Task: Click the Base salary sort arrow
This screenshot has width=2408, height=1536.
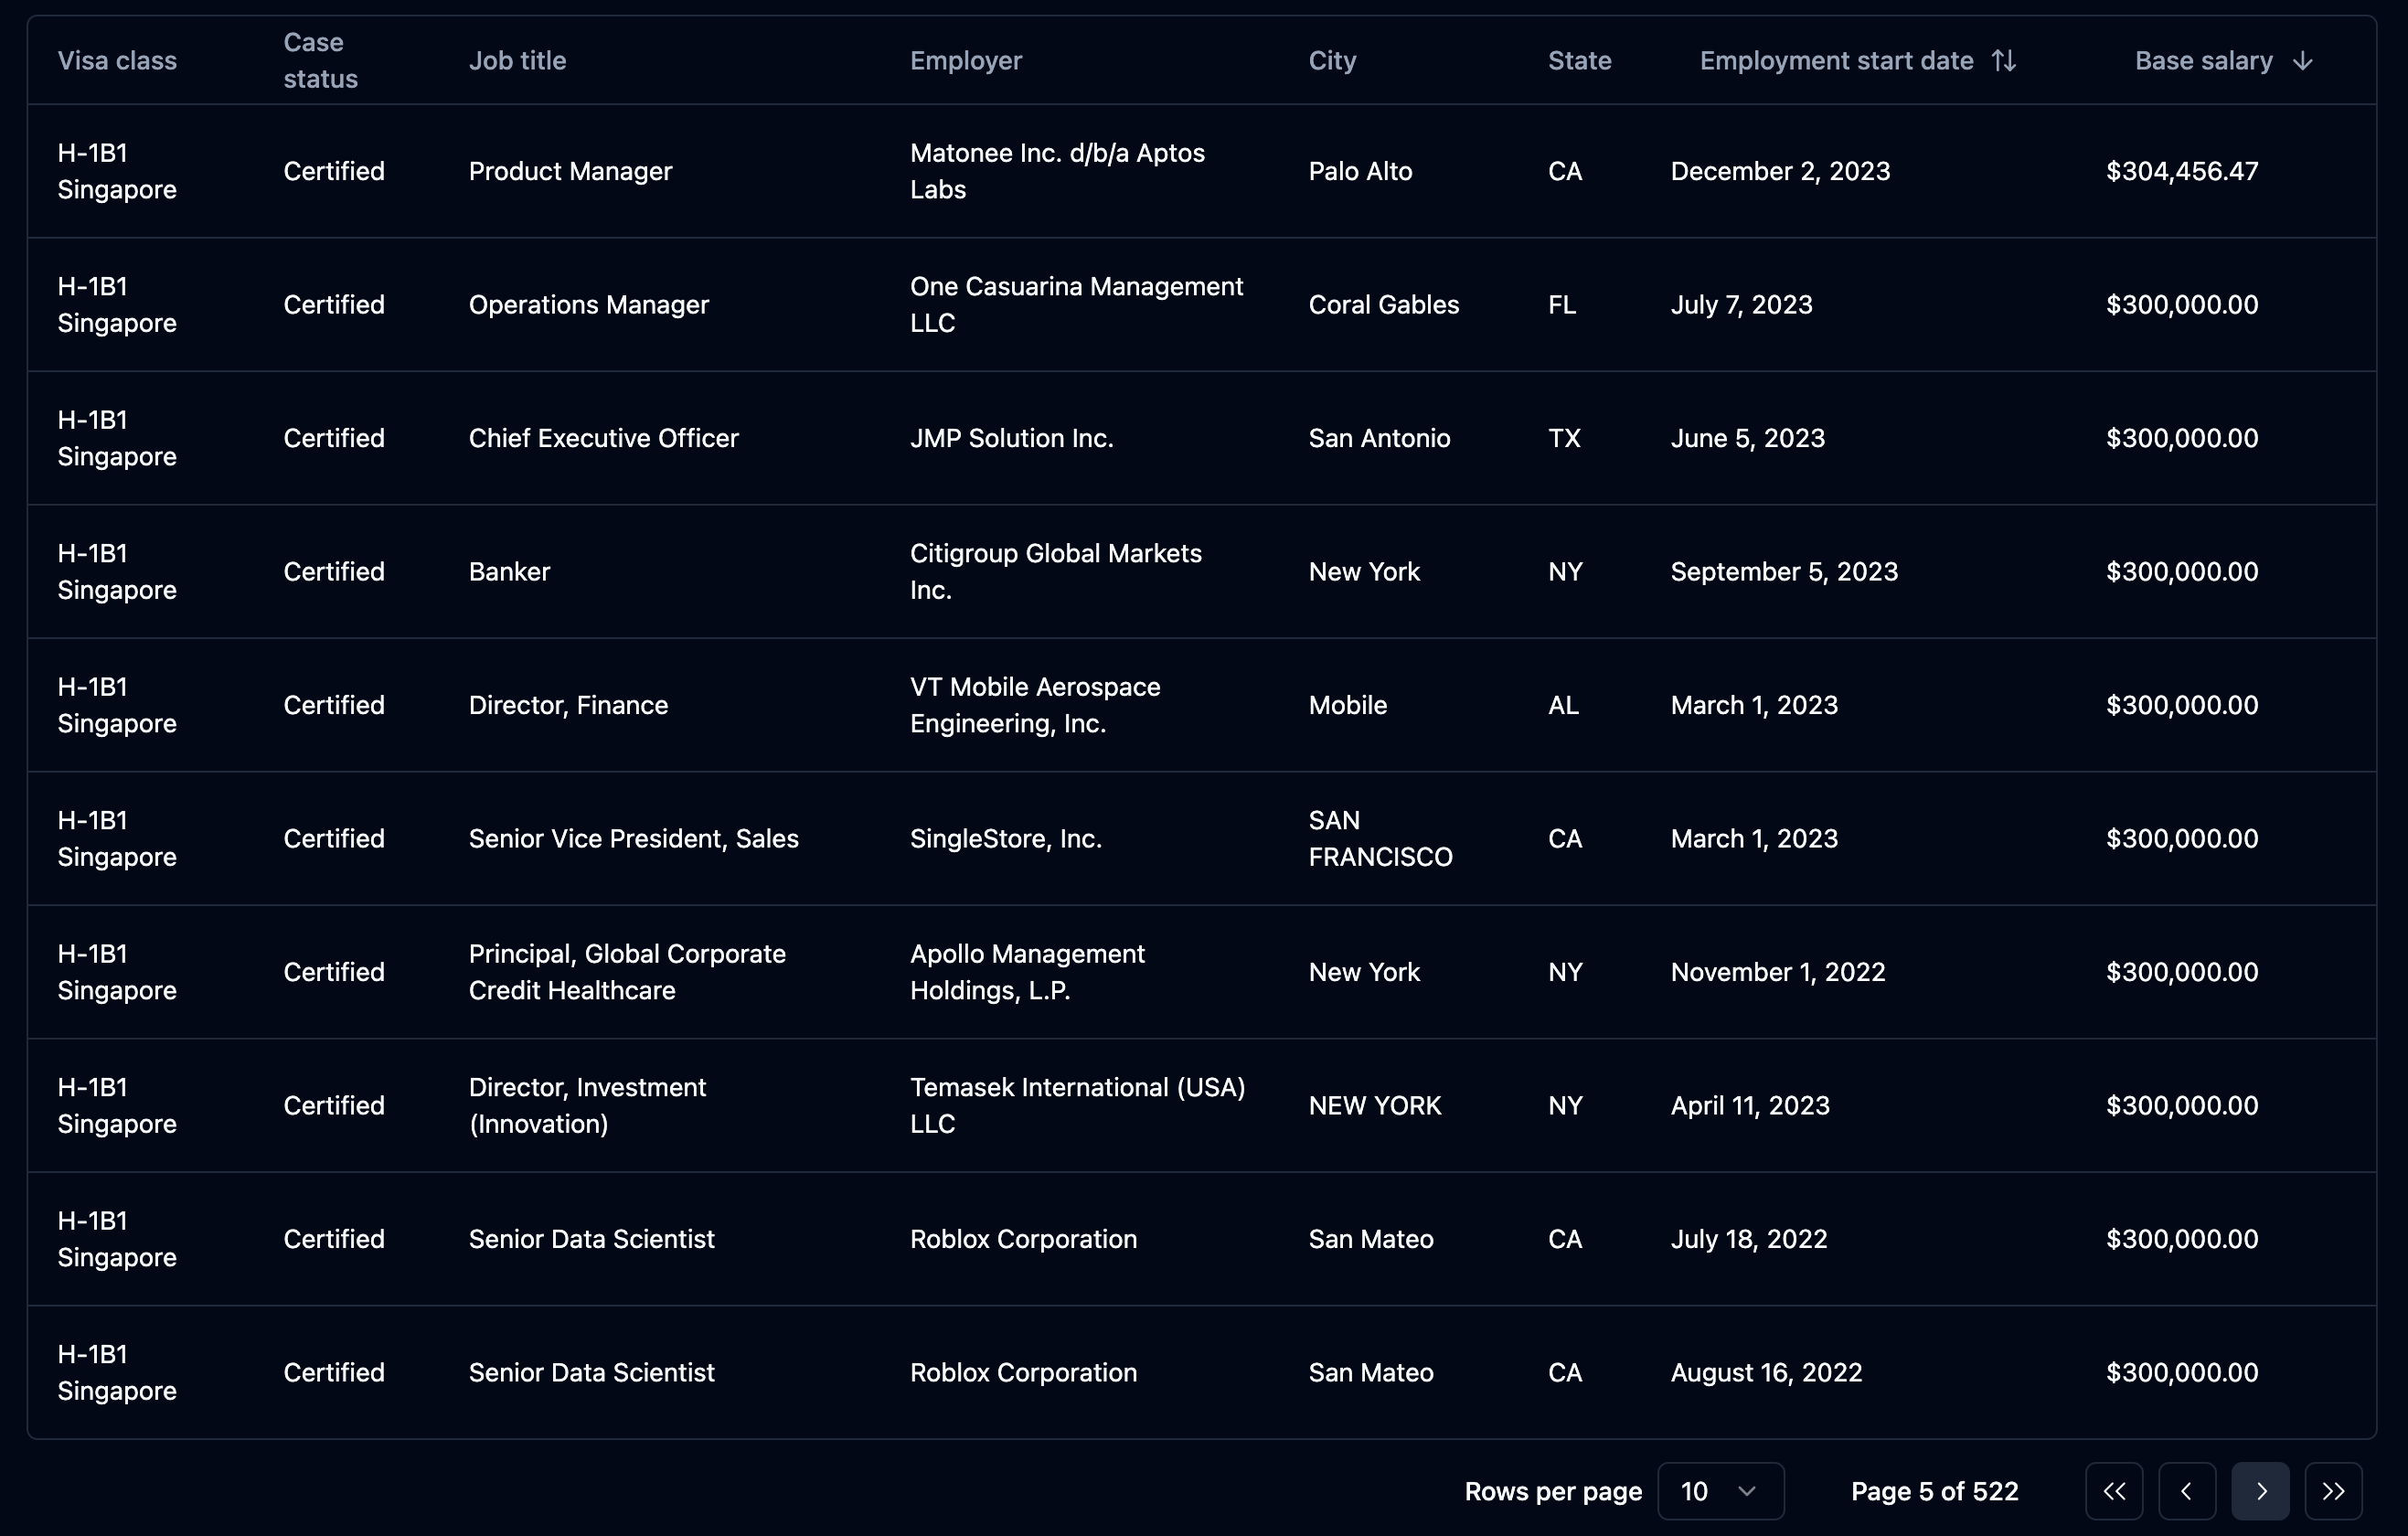Action: point(2302,61)
